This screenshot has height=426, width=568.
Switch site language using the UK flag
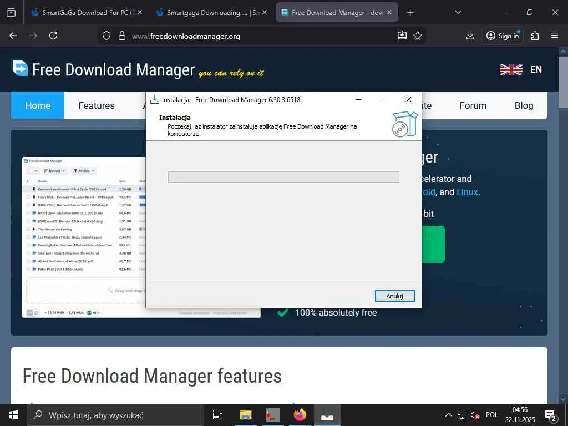point(511,69)
